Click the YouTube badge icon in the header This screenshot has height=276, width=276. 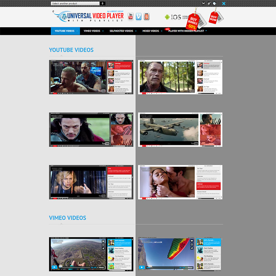(x=130, y=17)
